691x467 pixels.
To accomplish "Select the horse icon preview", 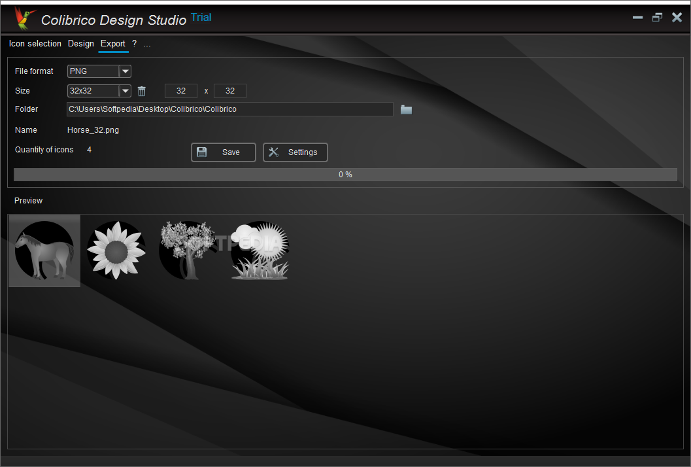I will [44, 251].
